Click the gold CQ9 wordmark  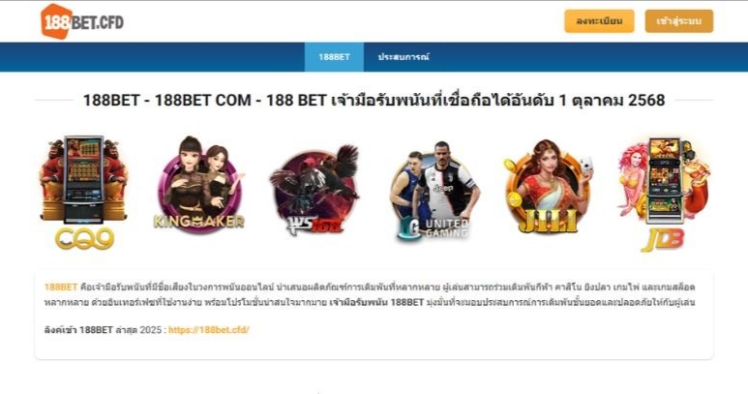pos(84,238)
